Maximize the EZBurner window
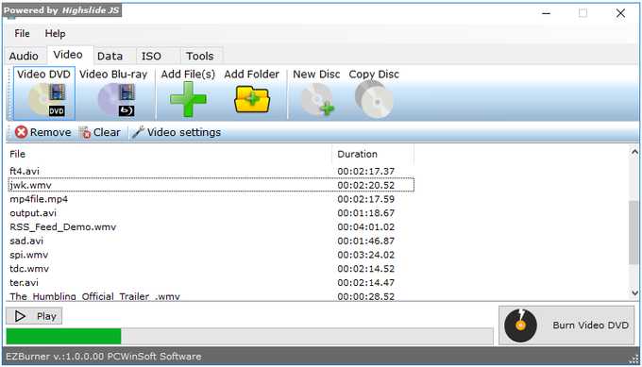The height and width of the screenshot is (367, 642). (x=583, y=13)
